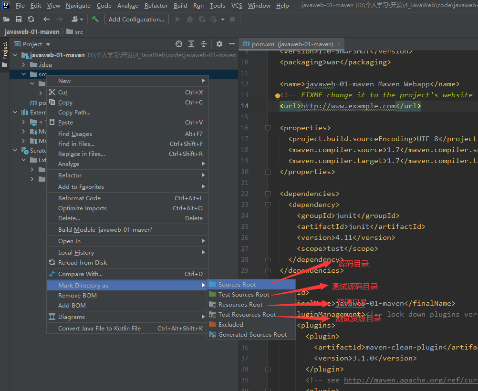Select Optimize Imports menu entry
This screenshot has height=391, width=478.
pos(127,208)
